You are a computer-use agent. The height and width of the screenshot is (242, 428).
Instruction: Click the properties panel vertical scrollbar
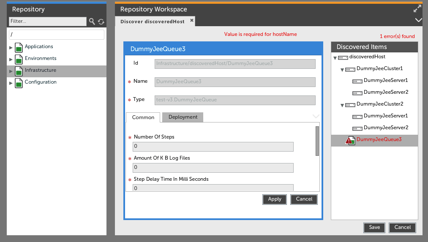coord(317,141)
